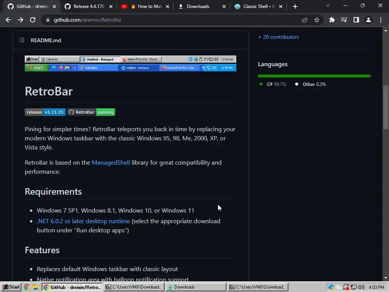Click the green languages progress bar

[x=314, y=76]
